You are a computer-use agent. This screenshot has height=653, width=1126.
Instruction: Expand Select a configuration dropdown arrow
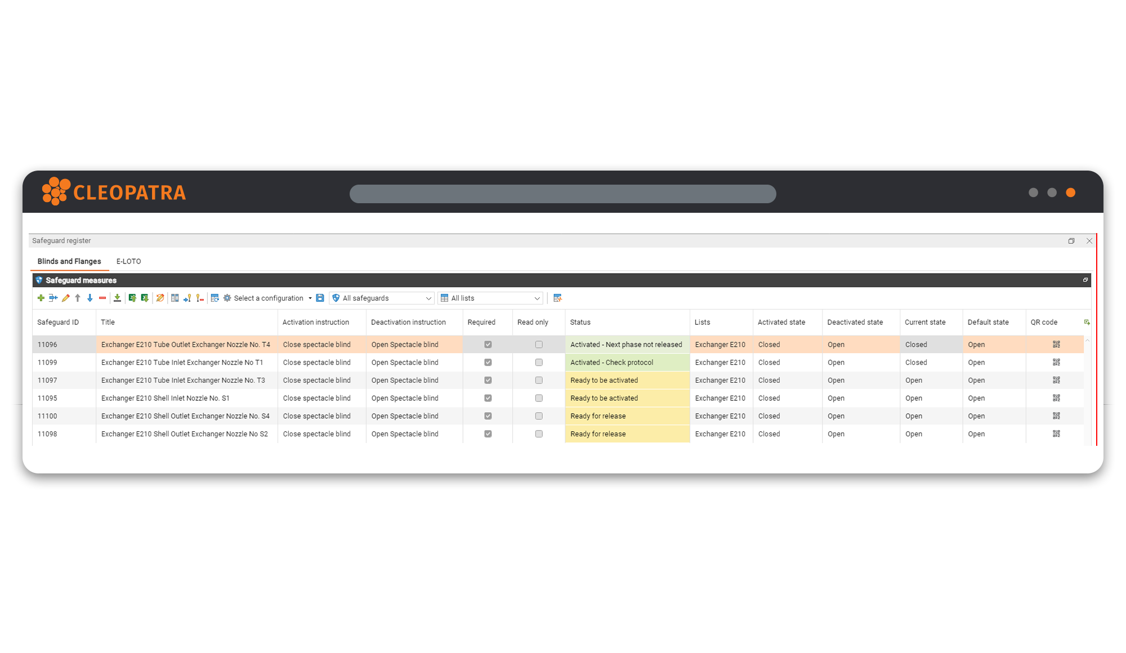click(x=310, y=298)
